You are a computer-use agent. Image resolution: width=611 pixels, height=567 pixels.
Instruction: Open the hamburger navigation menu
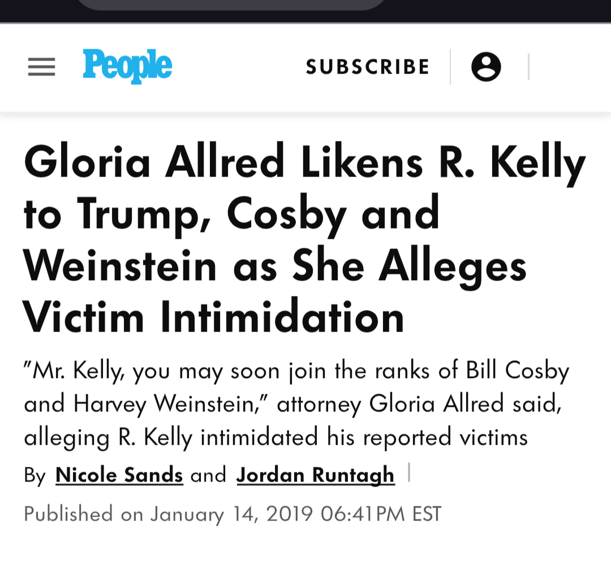click(41, 67)
